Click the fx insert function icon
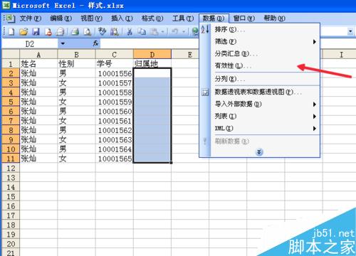Viewport: 356px width, 256px height. point(95,43)
